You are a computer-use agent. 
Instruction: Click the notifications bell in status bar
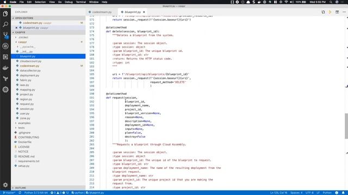coord(343,193)
